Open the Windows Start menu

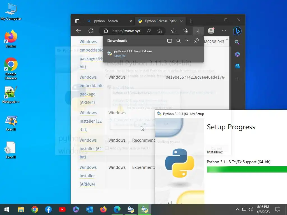[x=7, y=209]
